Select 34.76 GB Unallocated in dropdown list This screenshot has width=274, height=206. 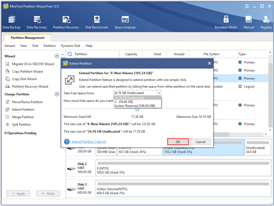[x=137, y=98]
